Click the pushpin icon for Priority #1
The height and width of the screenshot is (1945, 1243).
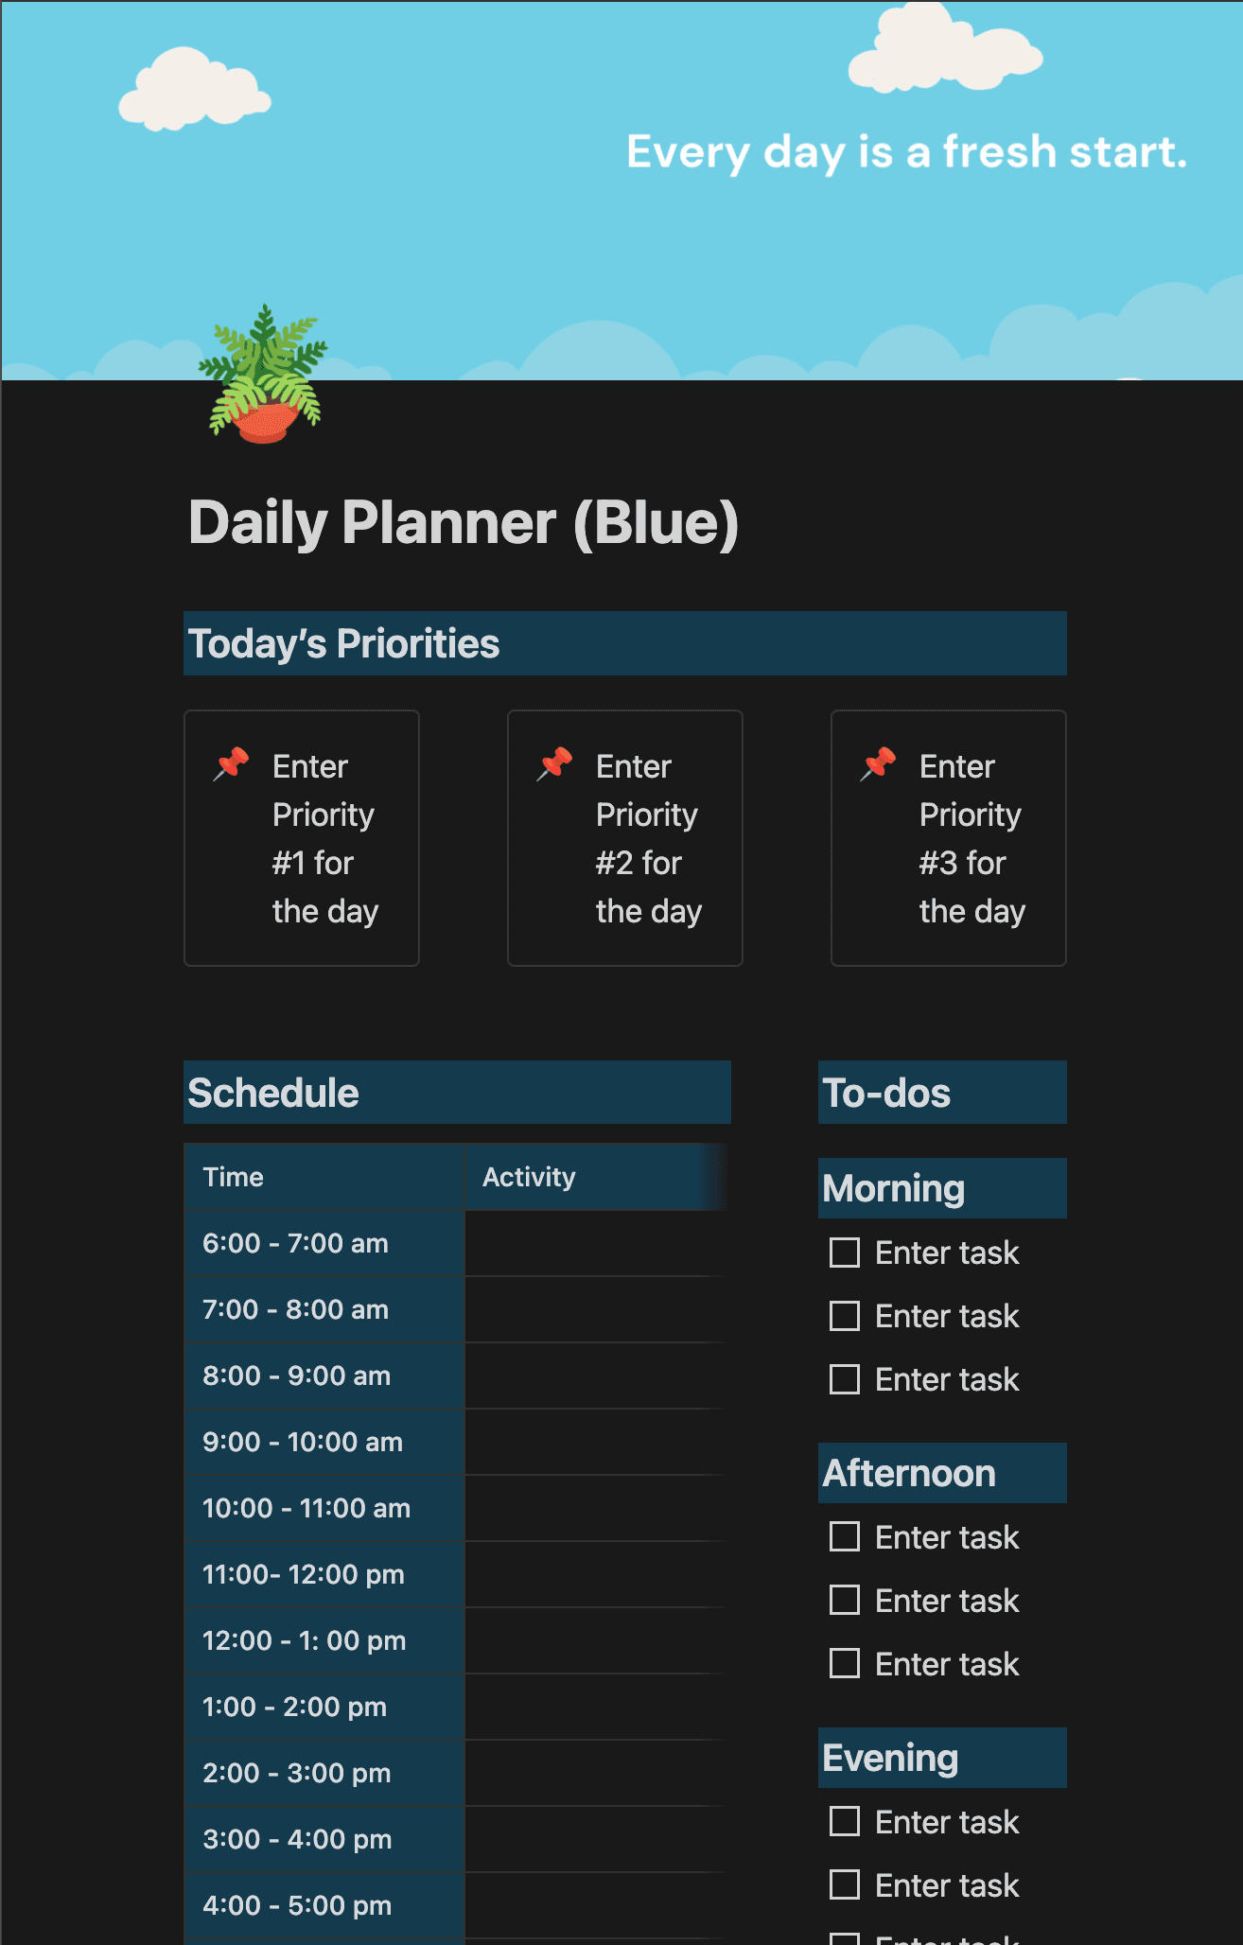(x=232, y=764)
